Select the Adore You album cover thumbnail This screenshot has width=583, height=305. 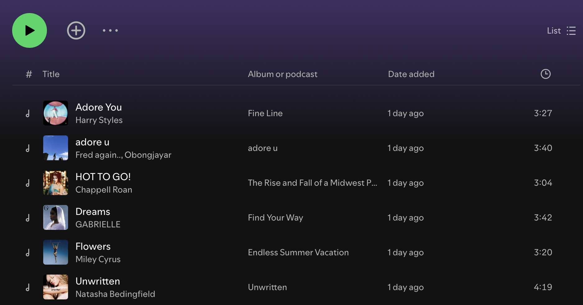[56, 113]
